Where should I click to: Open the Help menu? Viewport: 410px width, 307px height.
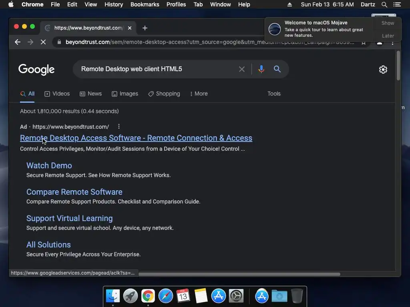(244, 4)
